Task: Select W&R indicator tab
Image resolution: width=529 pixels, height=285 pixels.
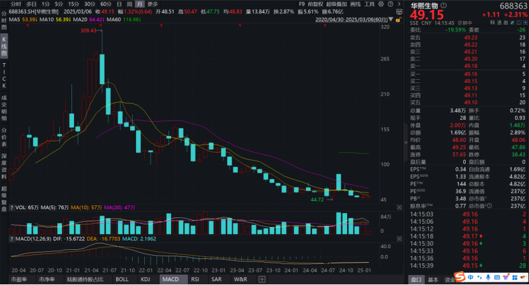Action: (x=241, y=279)
